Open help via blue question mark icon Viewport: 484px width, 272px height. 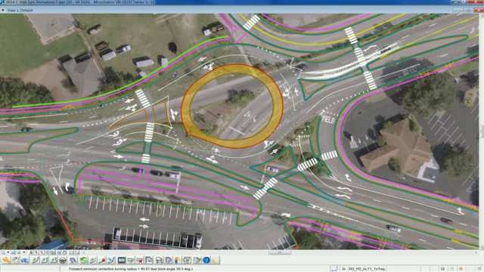click(x=206, y=260)
